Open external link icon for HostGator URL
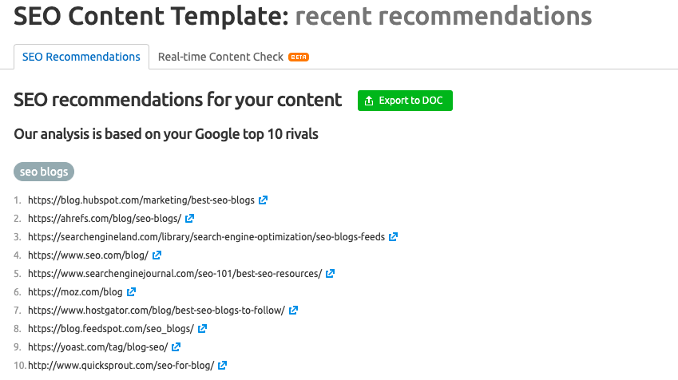 (294, 311)
